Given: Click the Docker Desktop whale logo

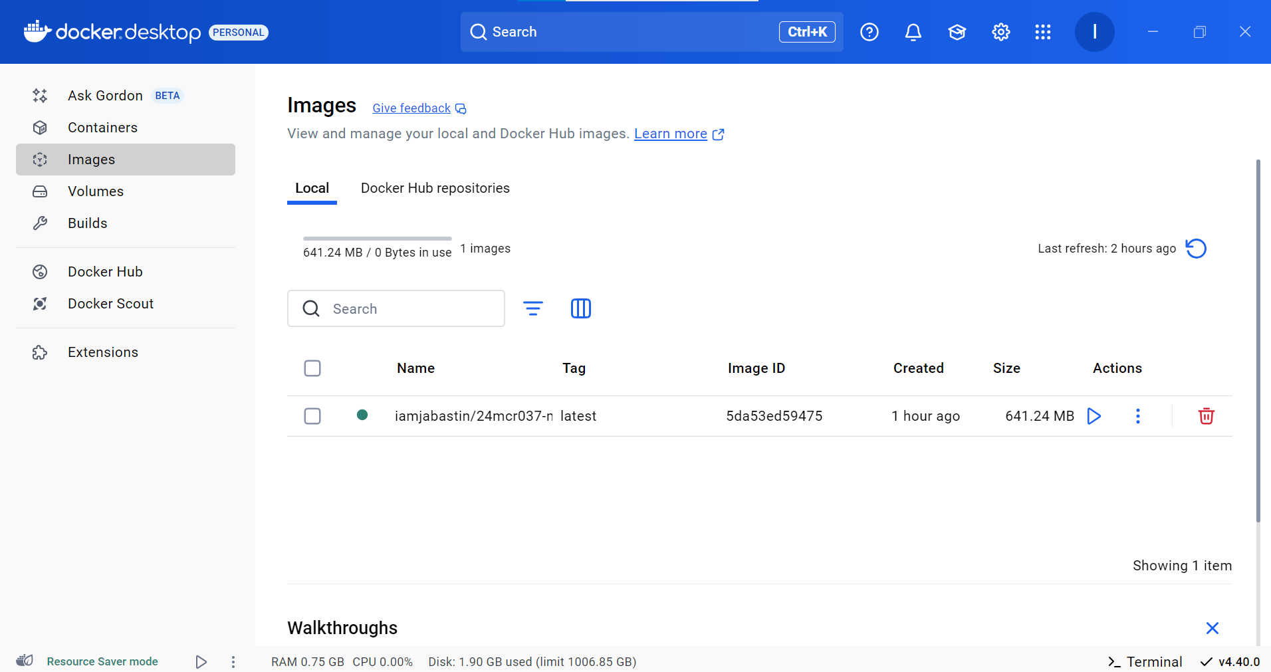Looking at the screenshot, I should [37, 31].
